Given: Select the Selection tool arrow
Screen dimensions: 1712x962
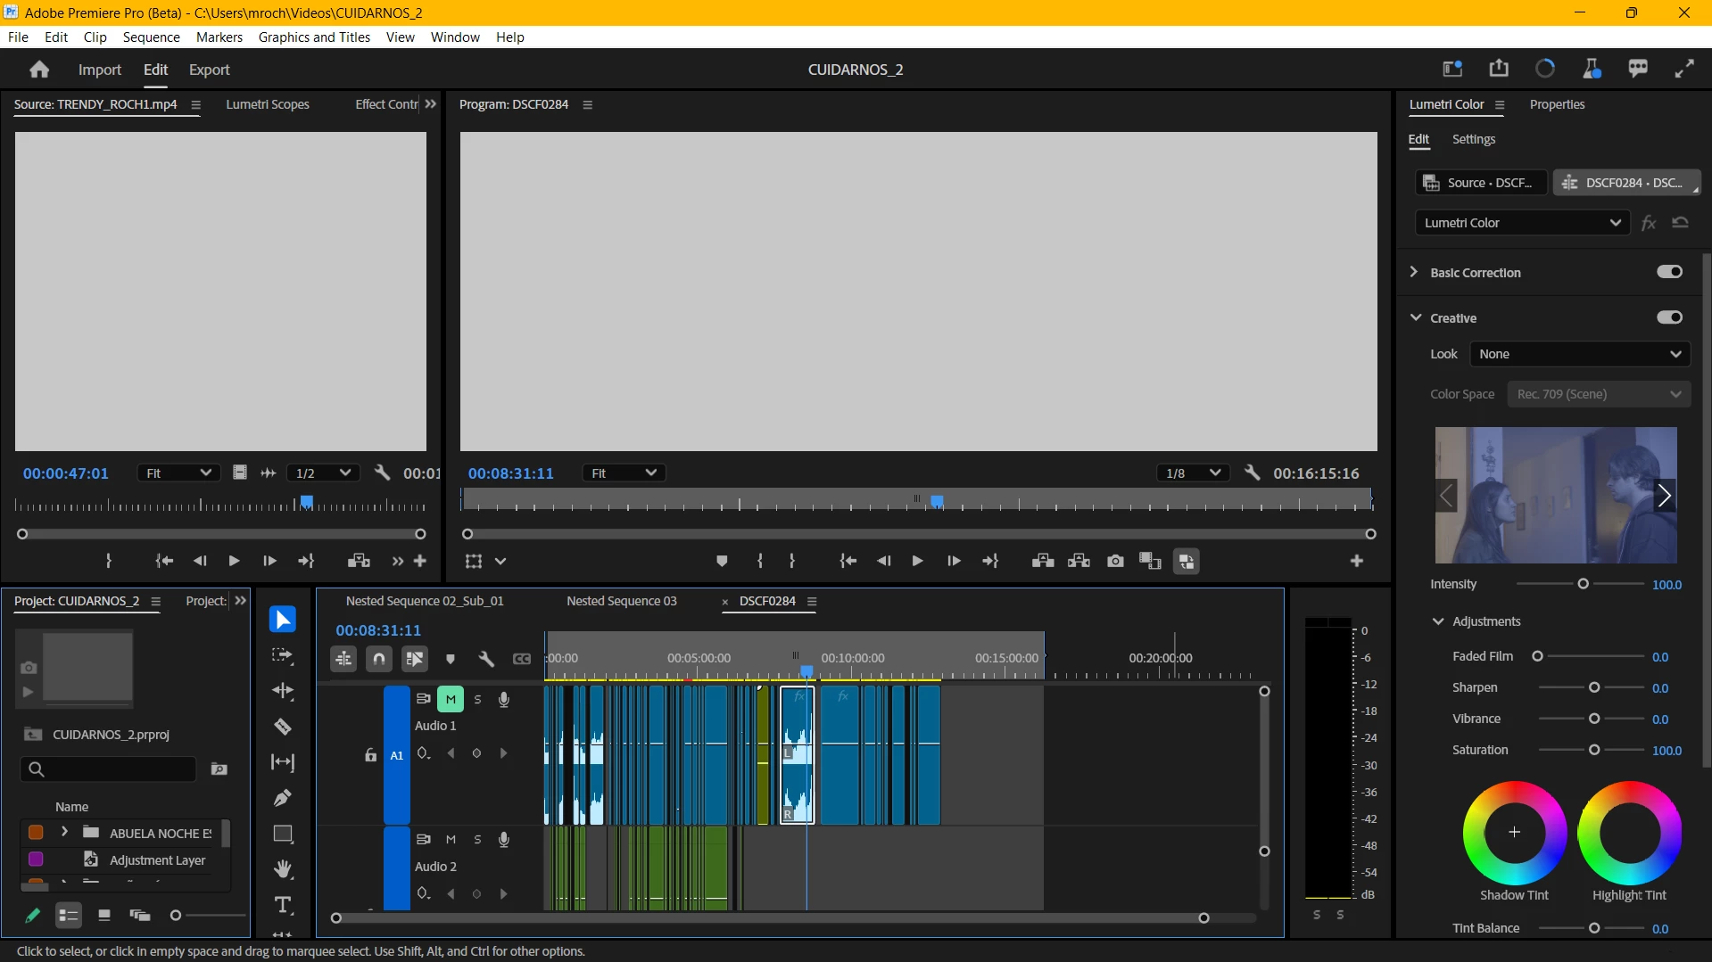Looking at the screenshot, I should pos(283,620).
